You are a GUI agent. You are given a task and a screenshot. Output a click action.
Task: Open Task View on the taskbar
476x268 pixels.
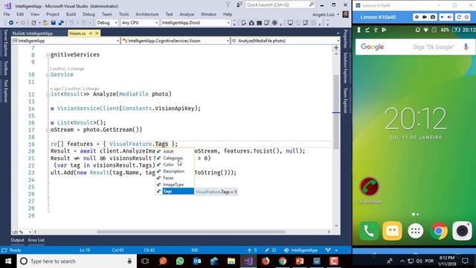(x=145, y=261)
